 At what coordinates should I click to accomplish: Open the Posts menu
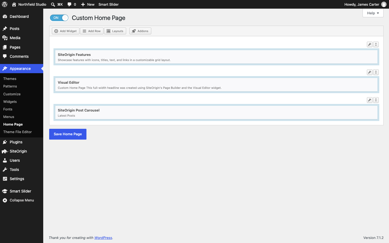[x=22, y=29]
